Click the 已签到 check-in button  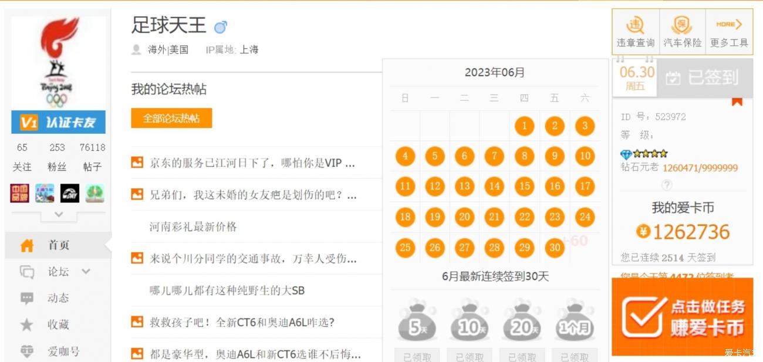click(x=704, y=77)
